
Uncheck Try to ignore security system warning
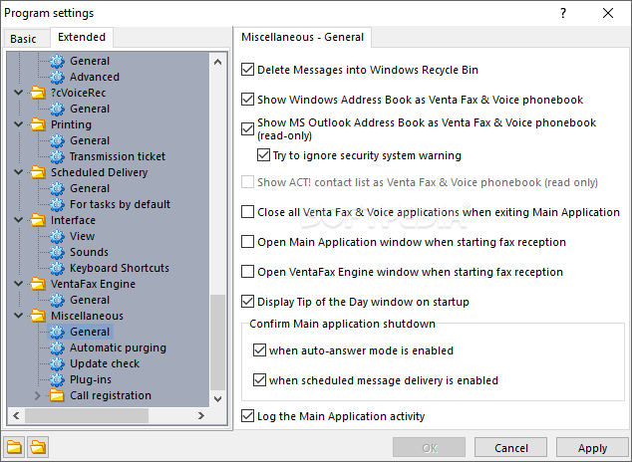click(263, 155)
